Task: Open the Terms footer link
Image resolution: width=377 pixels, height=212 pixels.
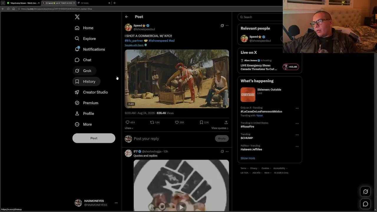Action: pyautogui.click(x=243, y=168)
